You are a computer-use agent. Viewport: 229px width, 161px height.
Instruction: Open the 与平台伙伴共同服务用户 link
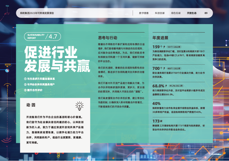pyautogui.click(x=41, y=84)
